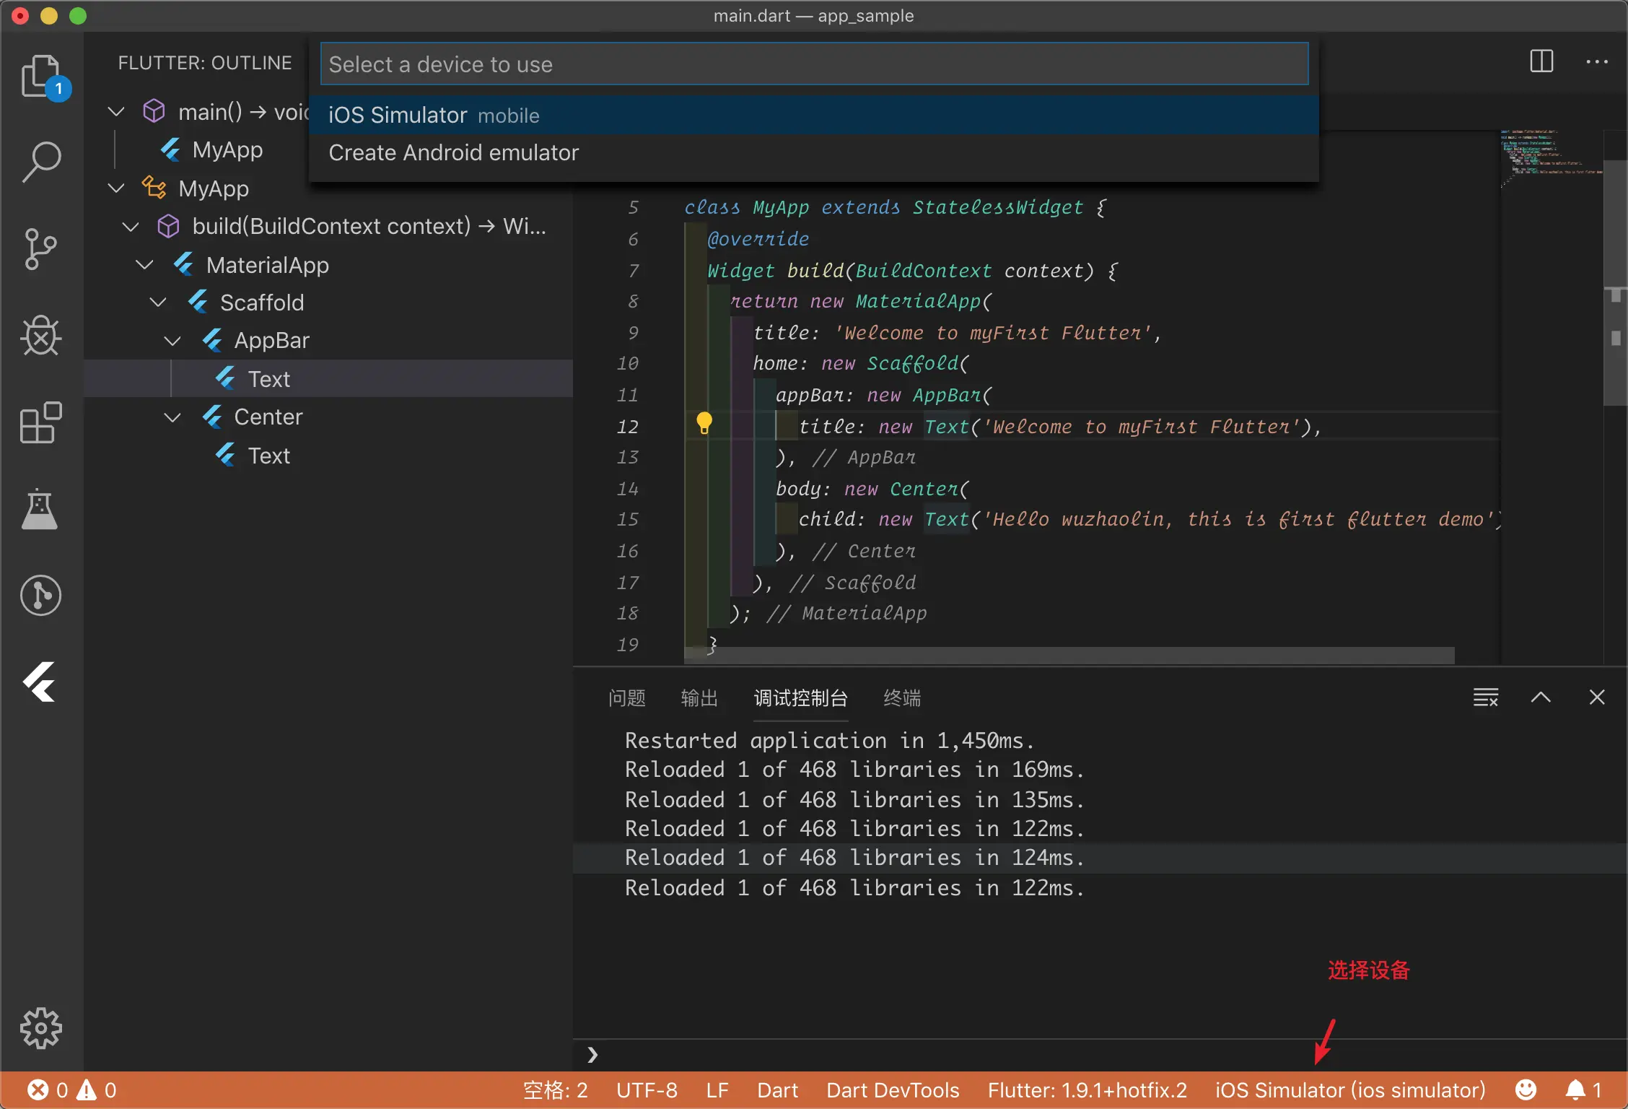Viewport: 1628px width, 1109px height.
Task: Open the Test flask icon view
Action: pos(40,509)
